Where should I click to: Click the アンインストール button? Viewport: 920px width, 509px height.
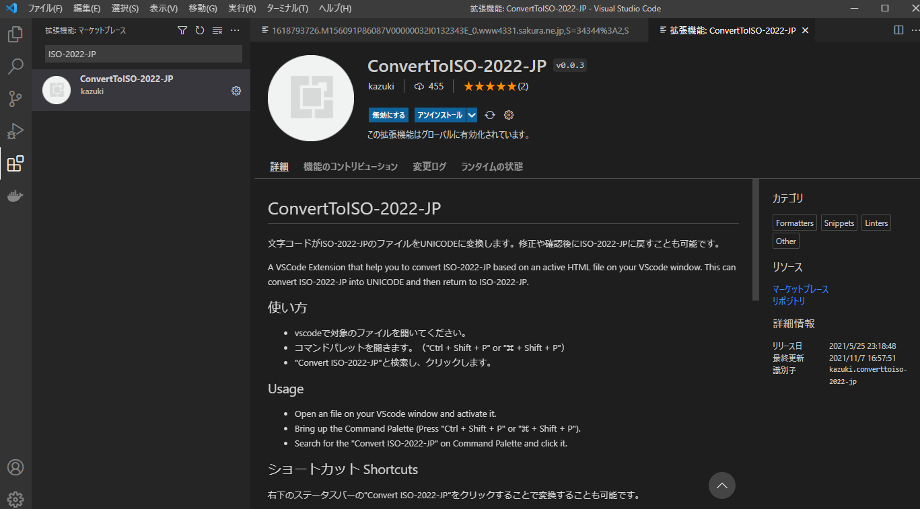(440, 115)
